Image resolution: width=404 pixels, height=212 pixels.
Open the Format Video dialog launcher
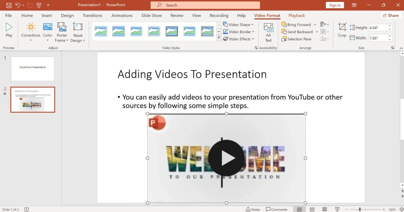[x=256, y=48]
